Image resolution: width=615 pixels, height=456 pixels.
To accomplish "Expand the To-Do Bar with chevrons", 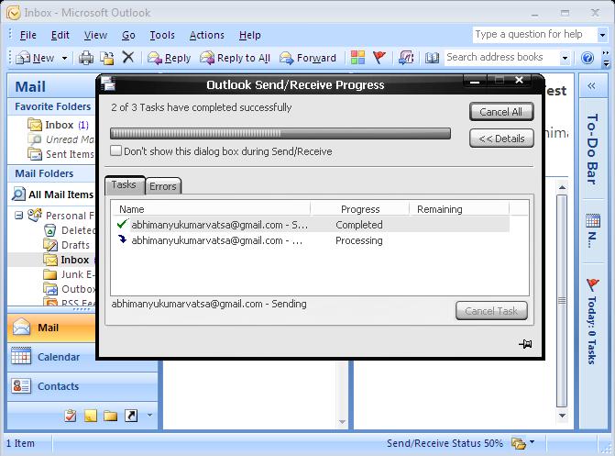I will pos(591,85).
